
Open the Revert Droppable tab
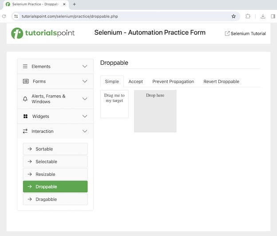click(221, 81)
